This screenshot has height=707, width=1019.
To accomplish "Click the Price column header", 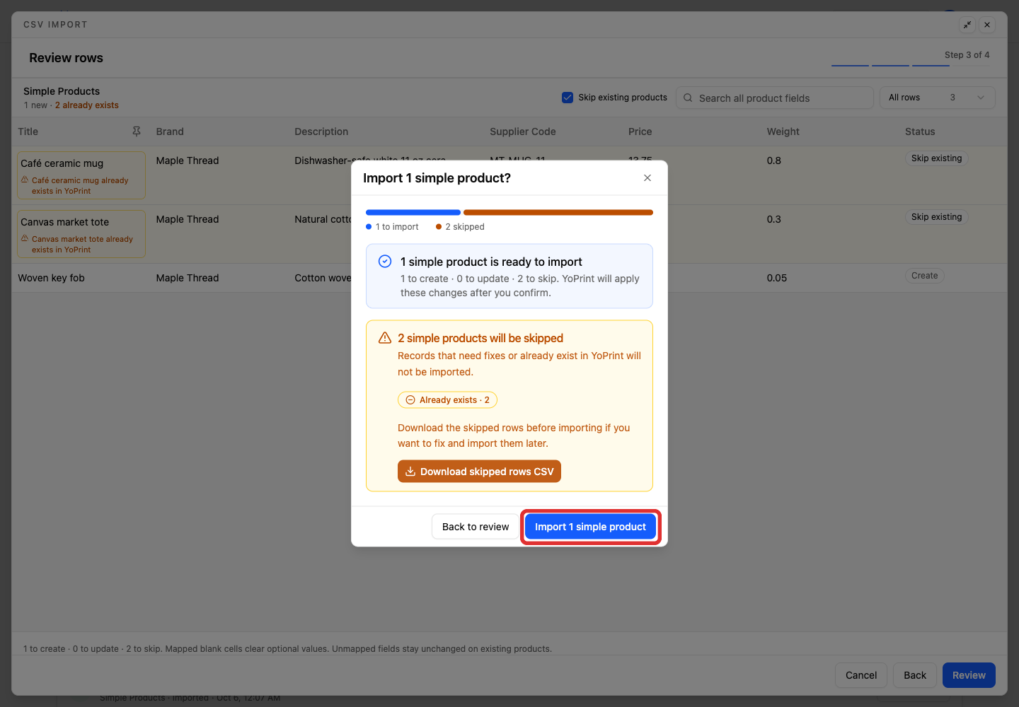I will tap(640, 132).
